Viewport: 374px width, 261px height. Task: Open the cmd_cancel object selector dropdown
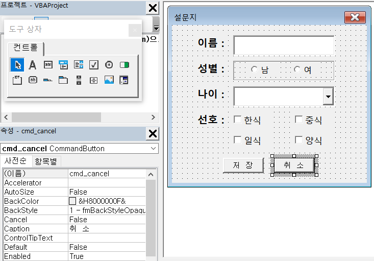153,148
